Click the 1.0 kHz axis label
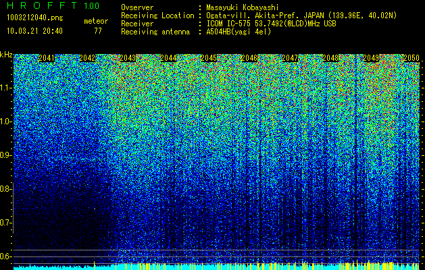425x270 pixels. (x=5, y=122)
